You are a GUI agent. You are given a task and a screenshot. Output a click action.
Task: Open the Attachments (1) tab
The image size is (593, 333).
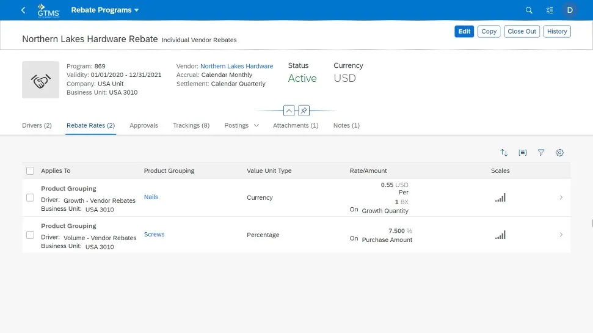[x=296, y=125]
